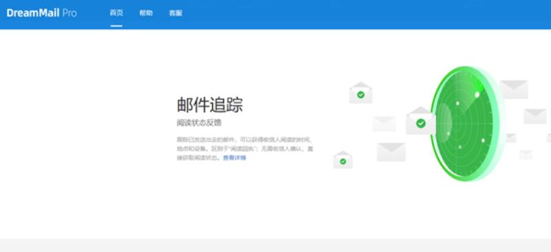
Task: Click the gray footer bar
Action: click(275, 245)
